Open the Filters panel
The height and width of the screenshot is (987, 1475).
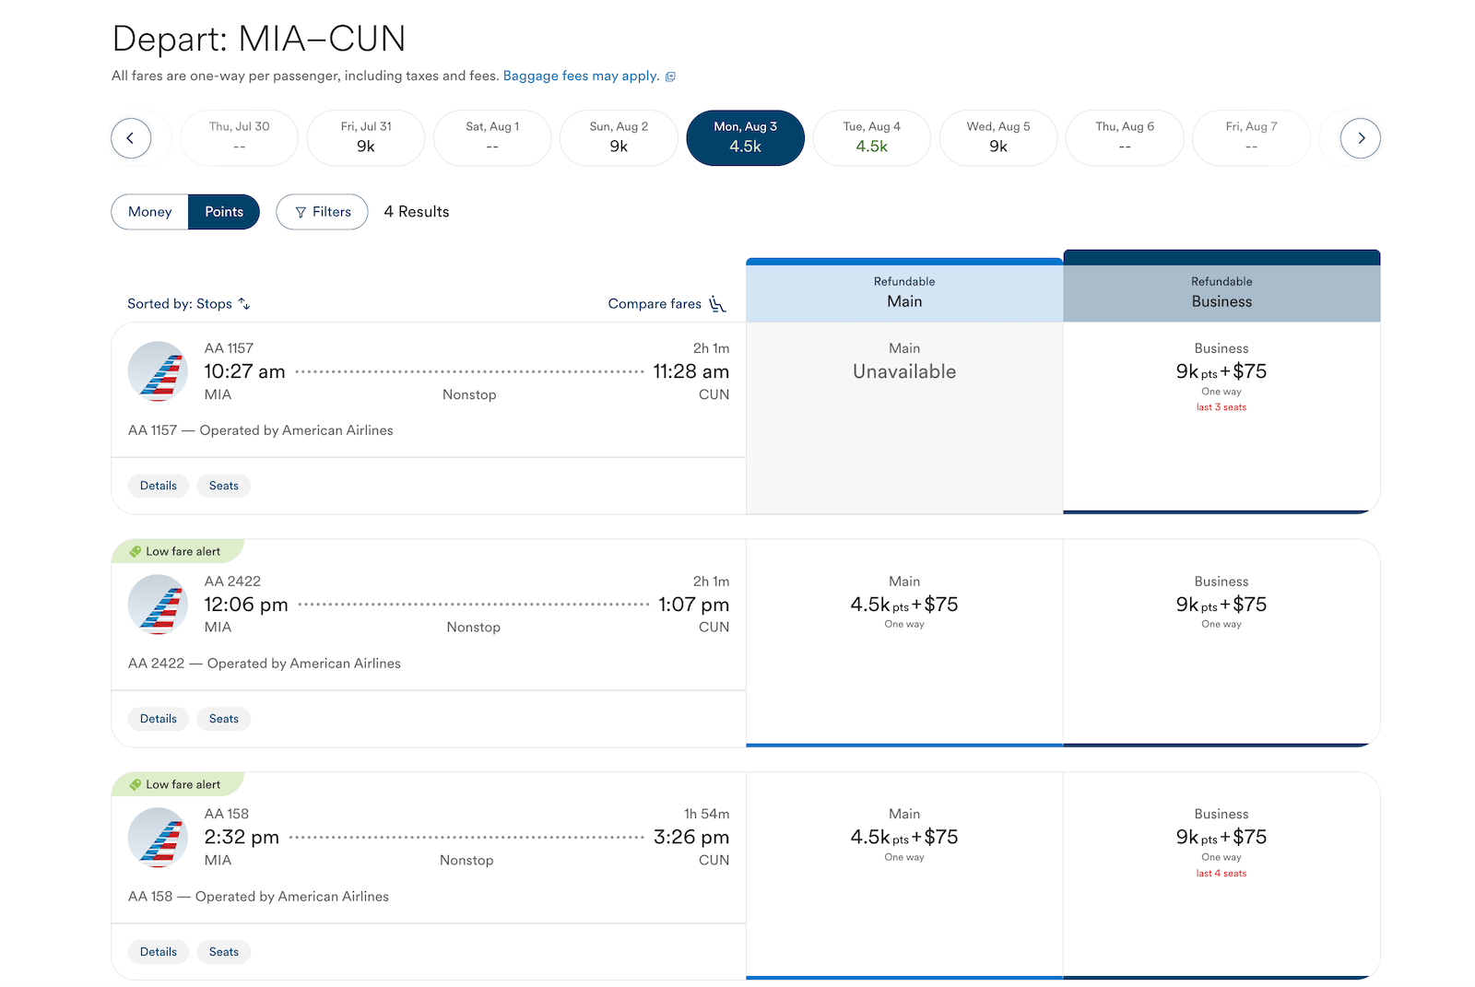(323, 212)
